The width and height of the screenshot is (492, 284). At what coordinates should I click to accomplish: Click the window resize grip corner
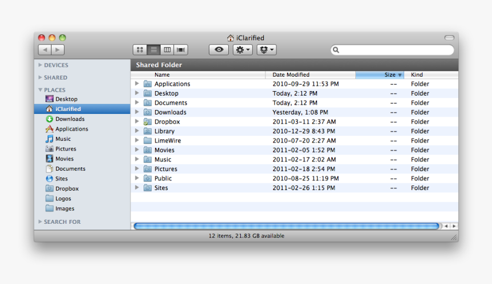(x=454, y=238)
